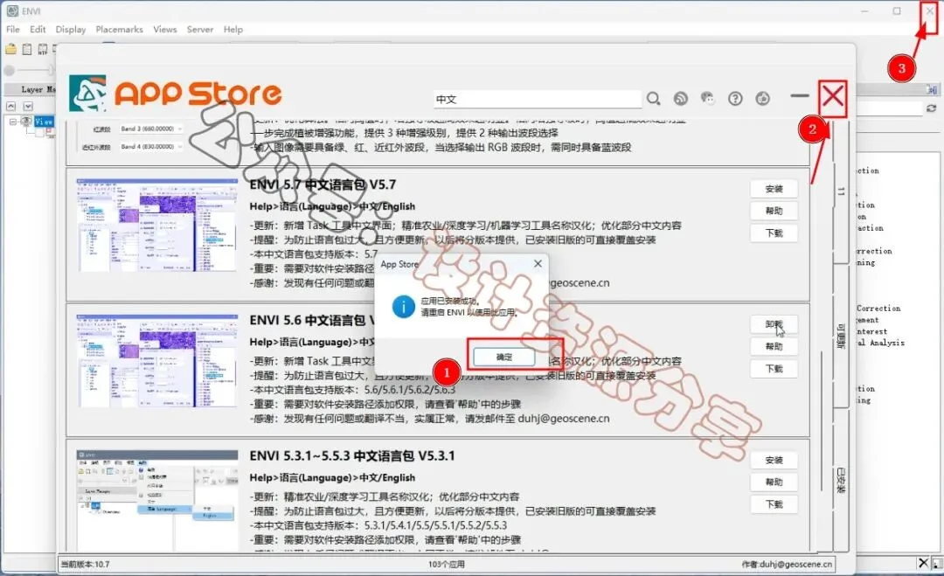Dismiss the App Store message dialog with X
Viewport: 944px width, 576px height.
click(x=538, y=264)
